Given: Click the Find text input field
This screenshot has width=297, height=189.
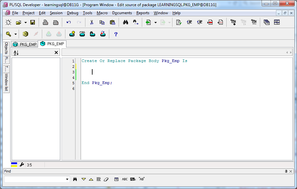Looking at the screenshot, I should pyautogui.click(x=35, y=179).
